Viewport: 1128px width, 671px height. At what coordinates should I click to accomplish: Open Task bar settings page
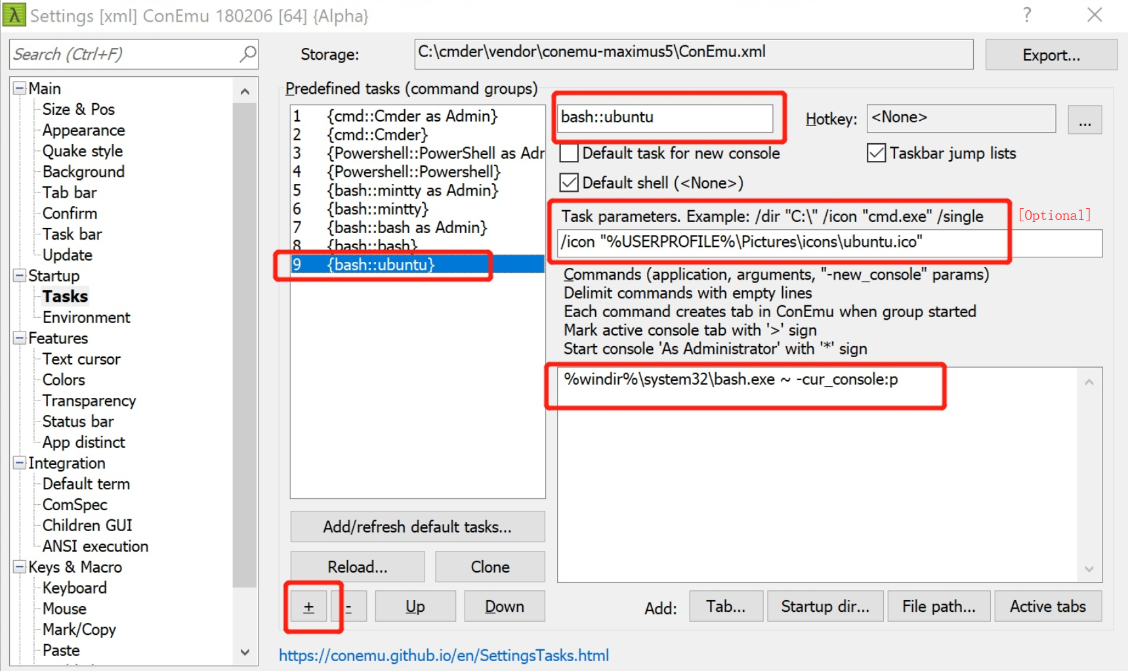coord(72,234)
